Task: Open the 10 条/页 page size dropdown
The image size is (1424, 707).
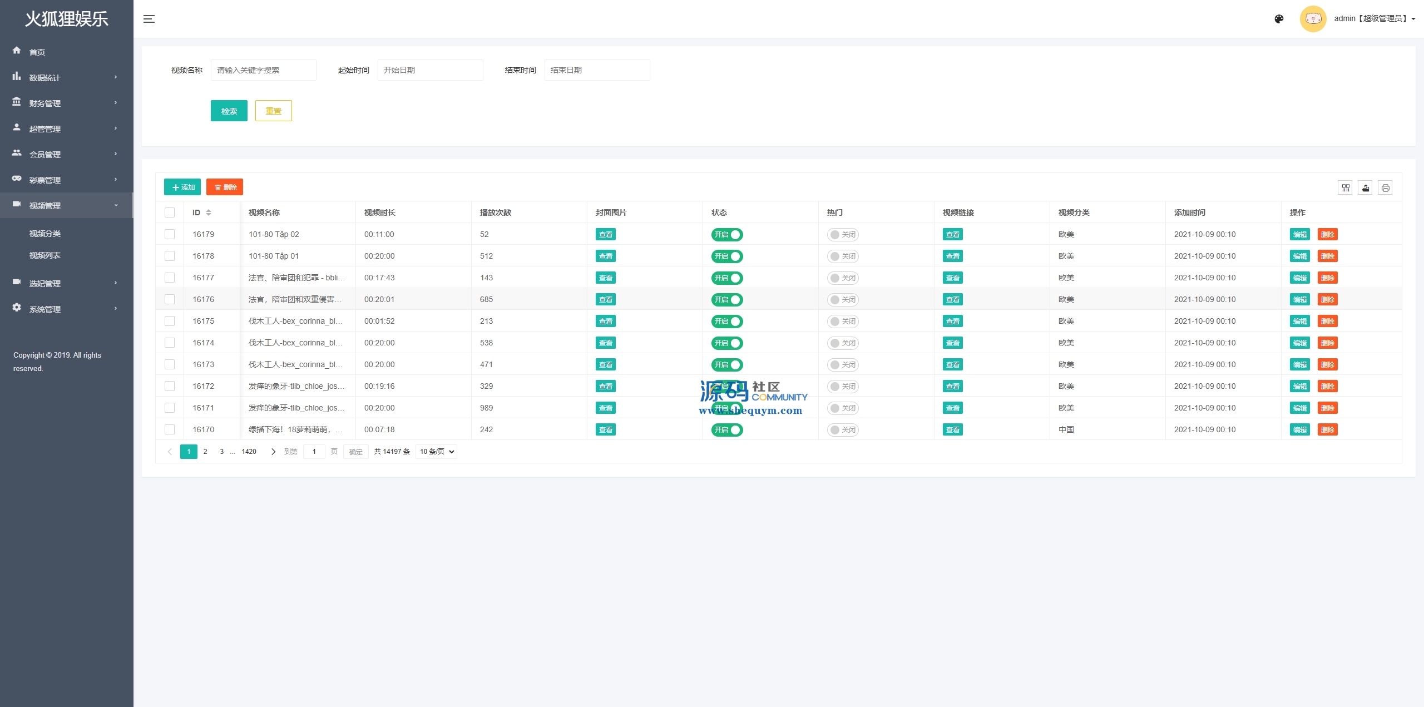Action: point(437,452)
